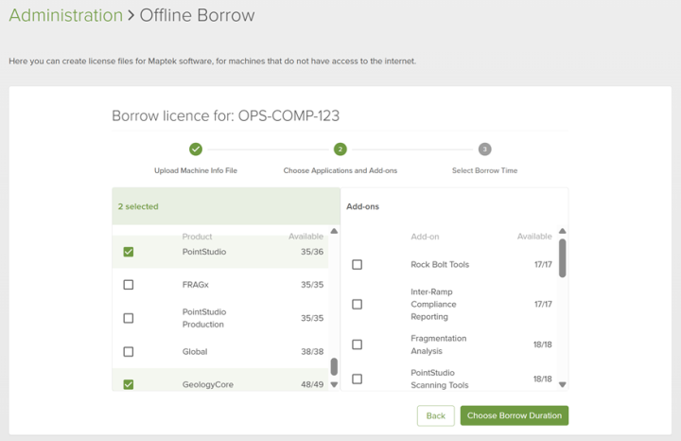This screenshot has width=681, height=441.
Task: Enable the Fragmentation Analysis add-on
Action: click(x=357, y=344)
